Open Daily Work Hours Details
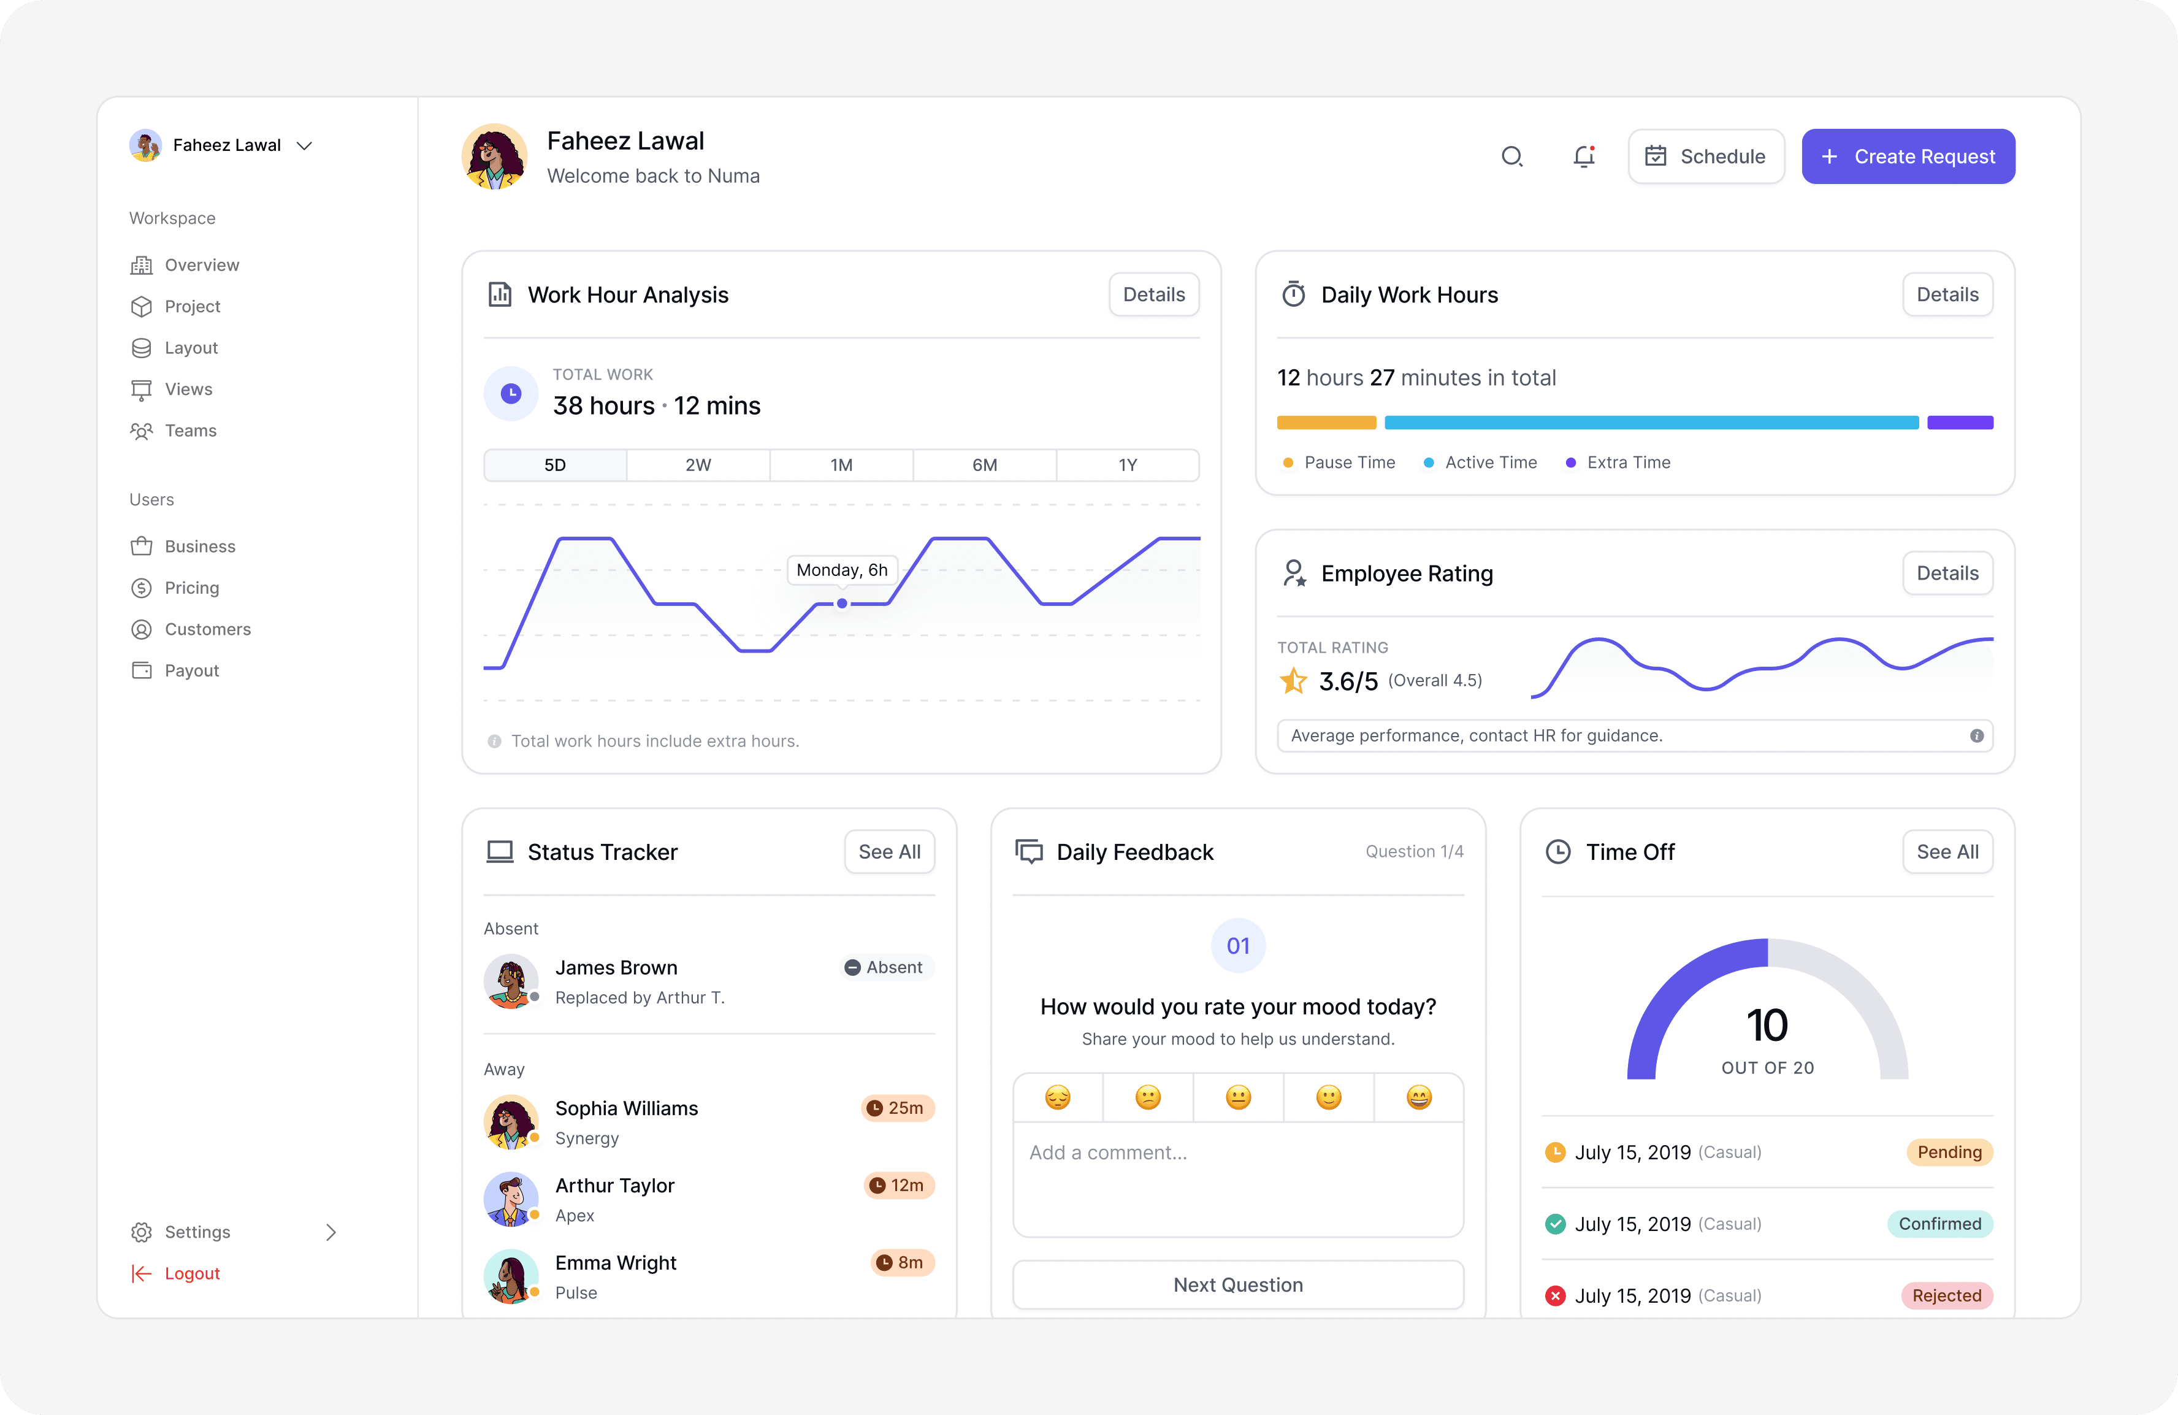Image resolution: width=2178 pixels, height=1415 pixels. point(1947,295)
